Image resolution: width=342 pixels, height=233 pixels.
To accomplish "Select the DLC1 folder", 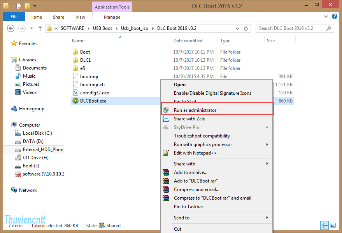I will pos(85,60).
